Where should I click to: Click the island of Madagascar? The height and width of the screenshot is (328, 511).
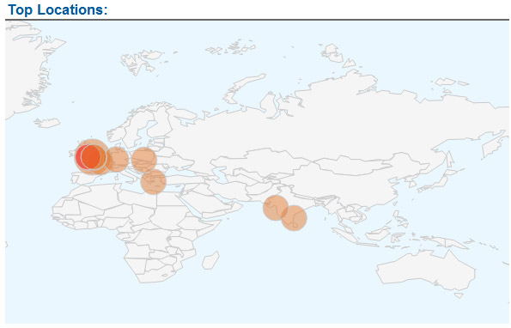[x=210, y=260]
